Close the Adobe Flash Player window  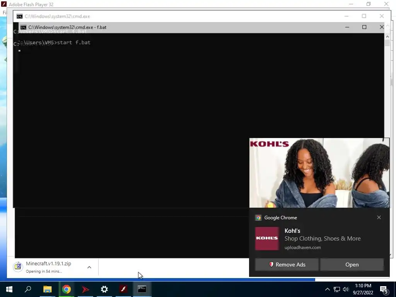pyautogui.click(x=386, y=4)
